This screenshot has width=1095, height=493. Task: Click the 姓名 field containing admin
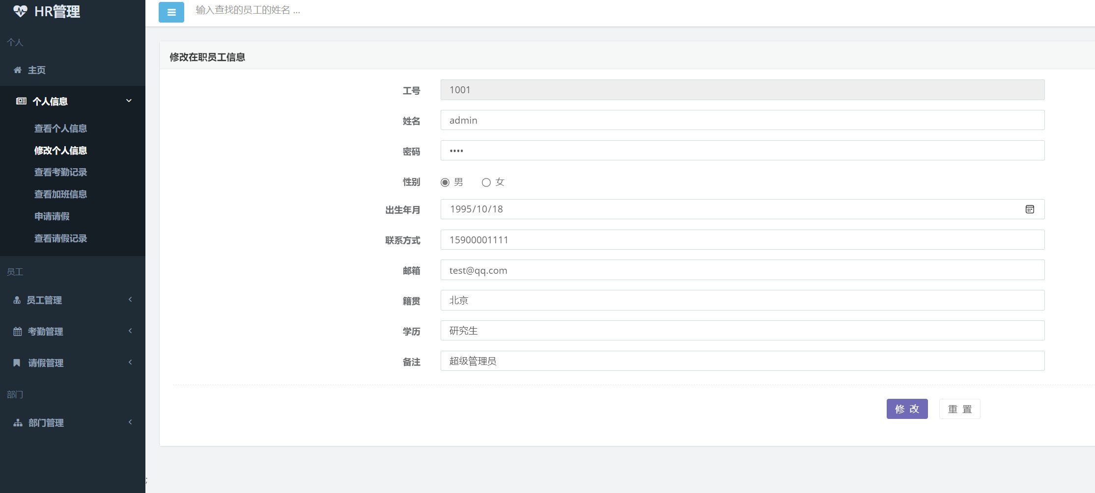pos(742,120)
